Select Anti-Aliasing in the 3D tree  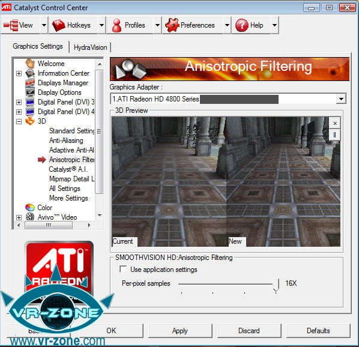tap(66, 140)
